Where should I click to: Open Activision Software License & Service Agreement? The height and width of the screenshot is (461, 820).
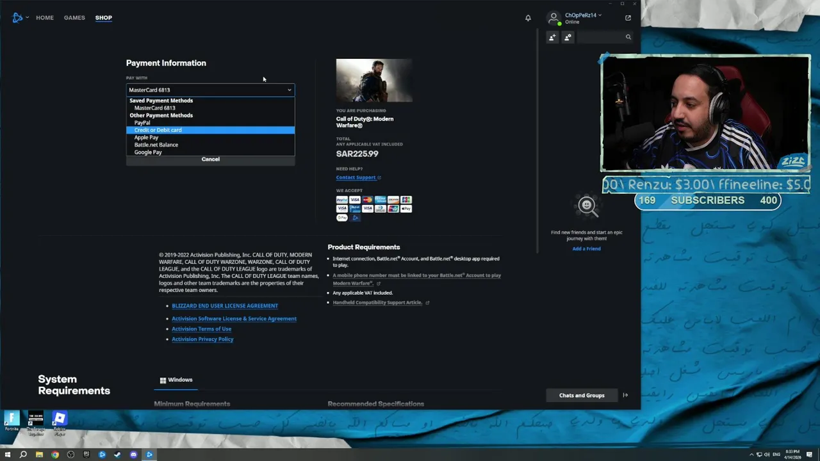click(x=234, y=319)
